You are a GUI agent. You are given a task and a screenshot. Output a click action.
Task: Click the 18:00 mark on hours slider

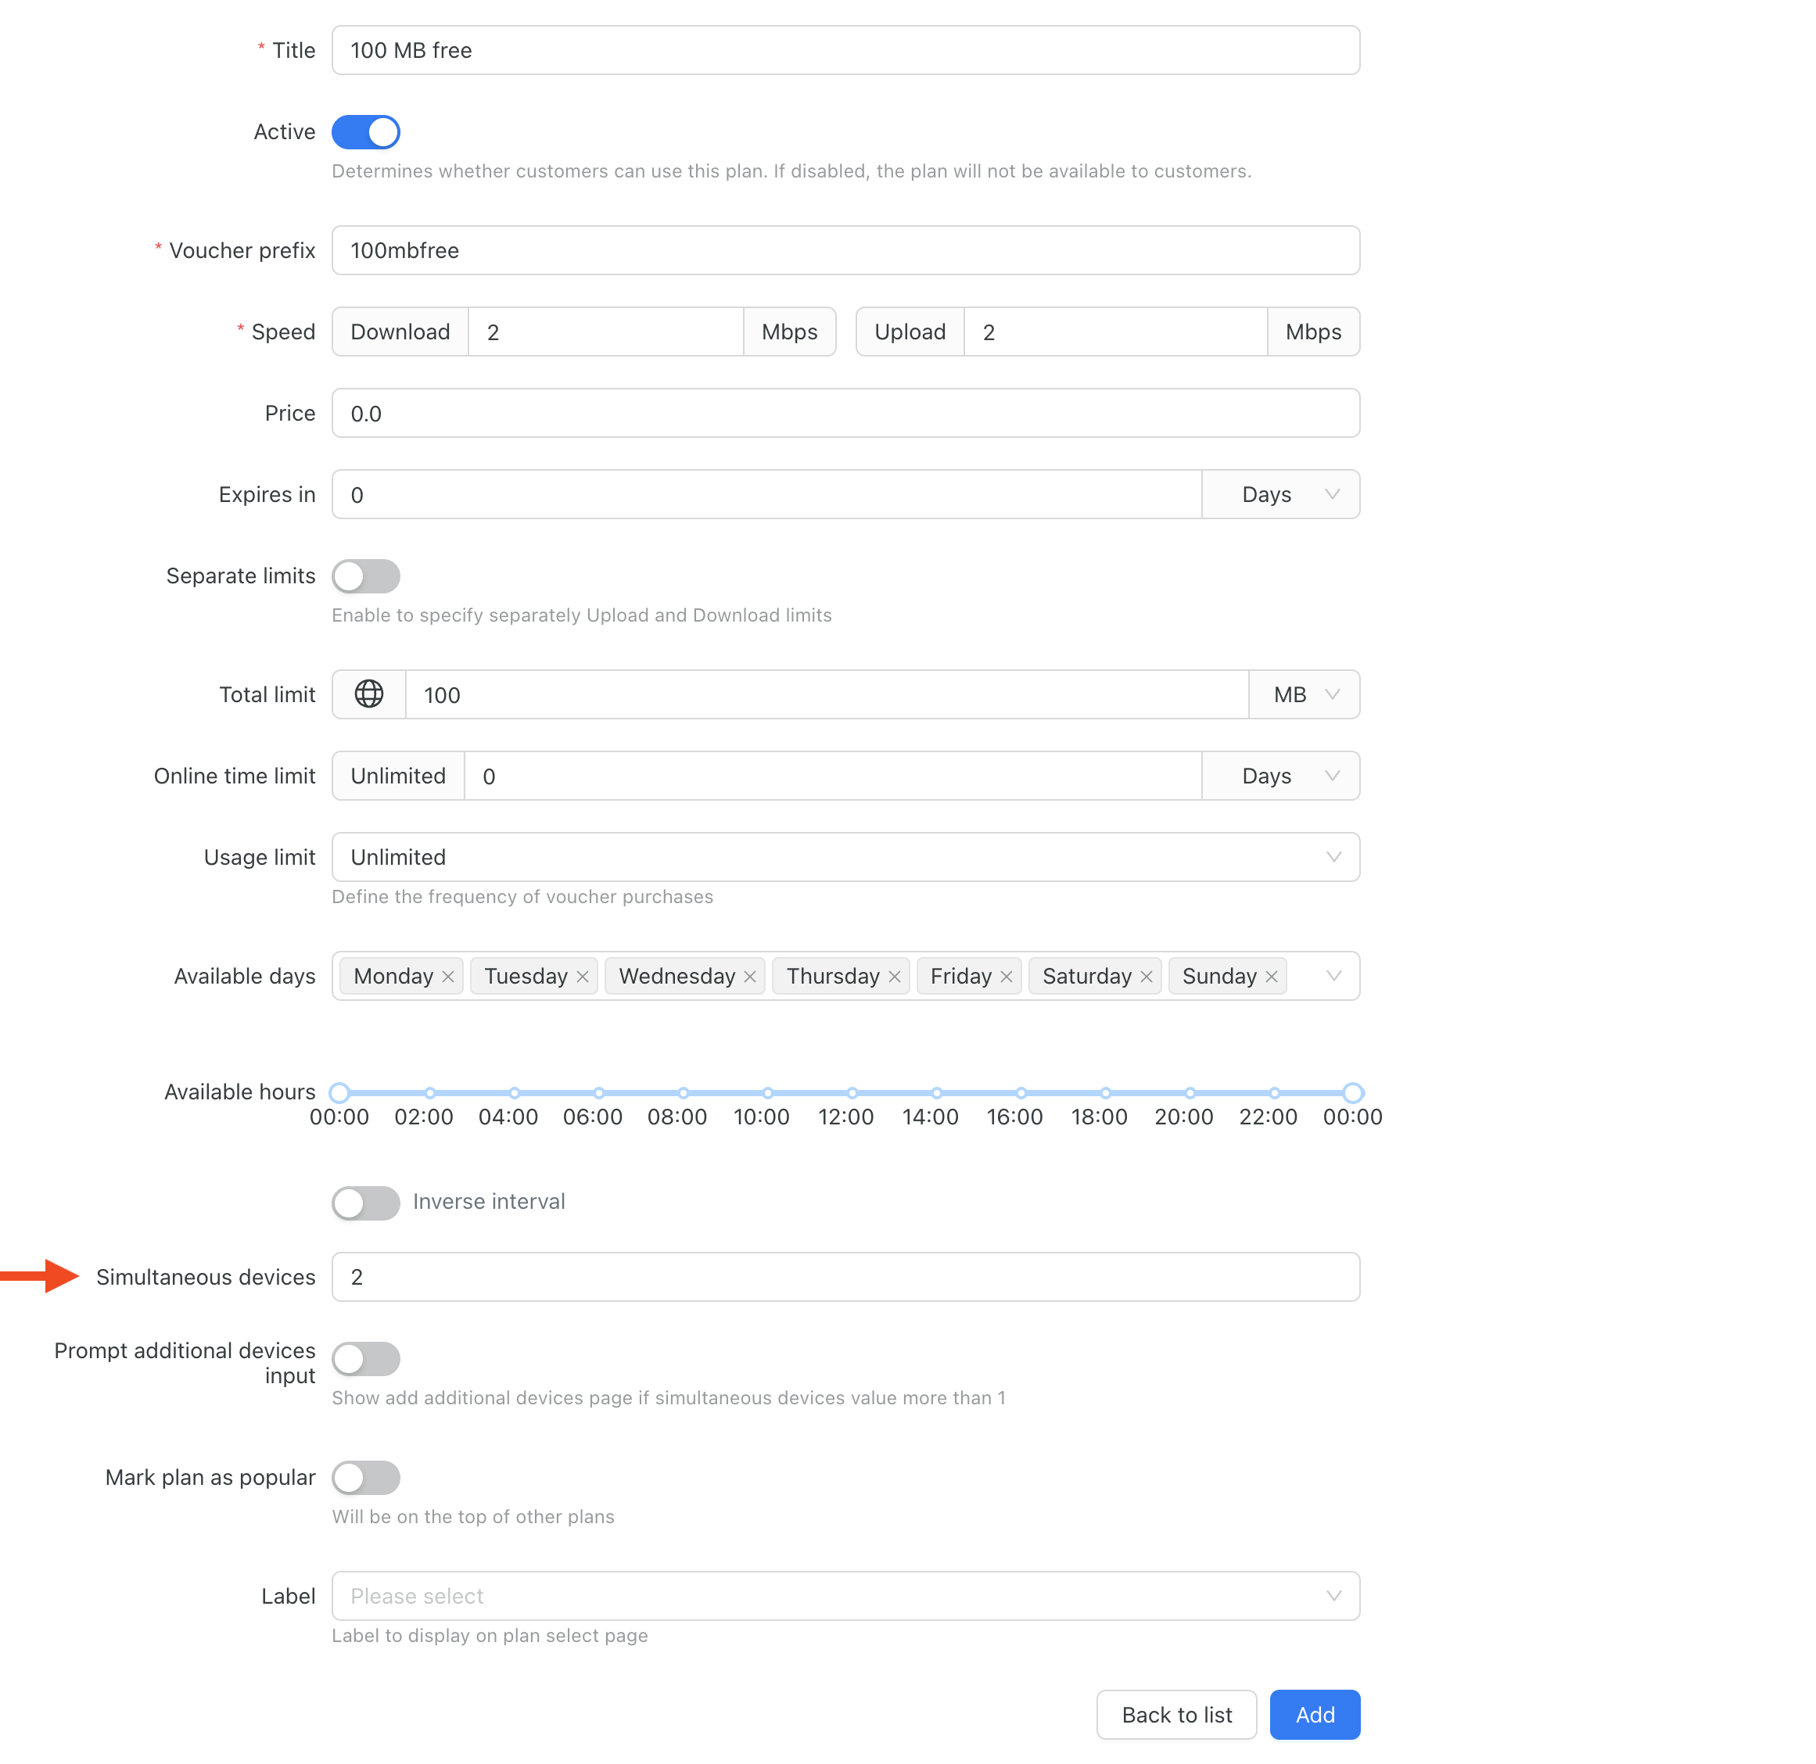point(1105,1093)
